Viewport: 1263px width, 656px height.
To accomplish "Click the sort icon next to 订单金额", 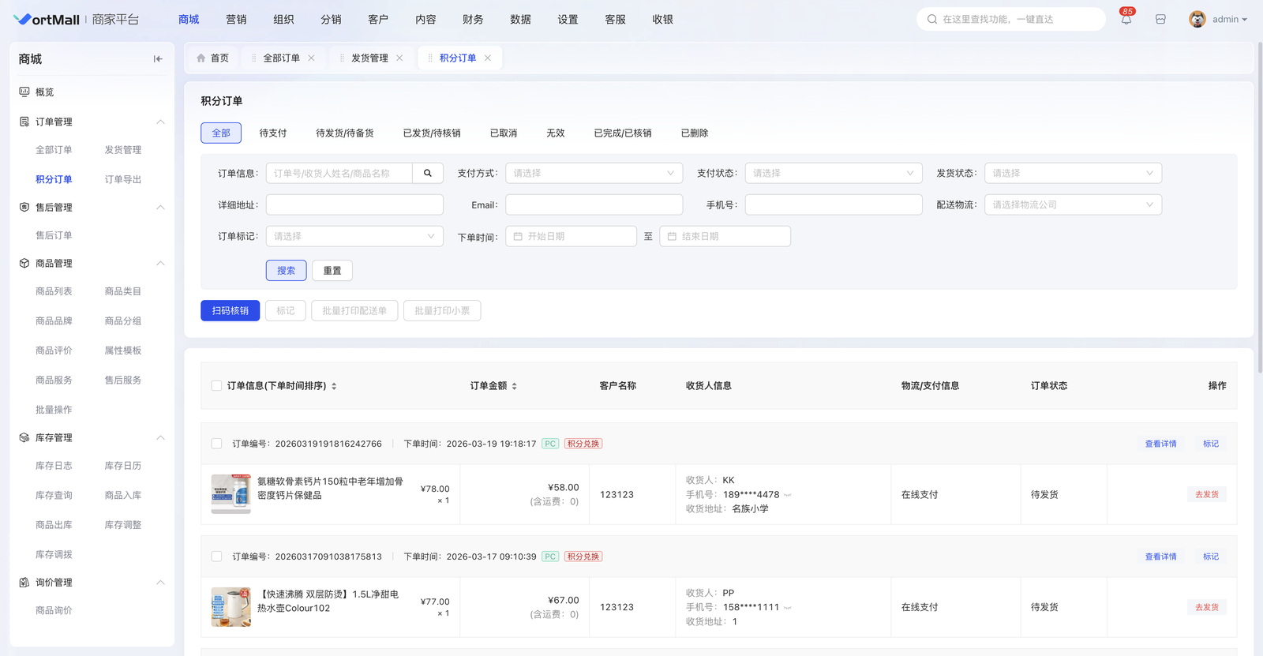I will tap(515, 386).
